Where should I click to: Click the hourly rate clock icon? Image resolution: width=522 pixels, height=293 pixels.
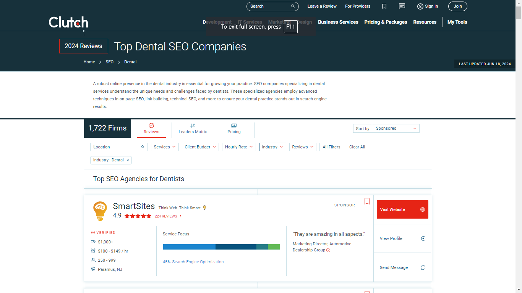point(93,251)
